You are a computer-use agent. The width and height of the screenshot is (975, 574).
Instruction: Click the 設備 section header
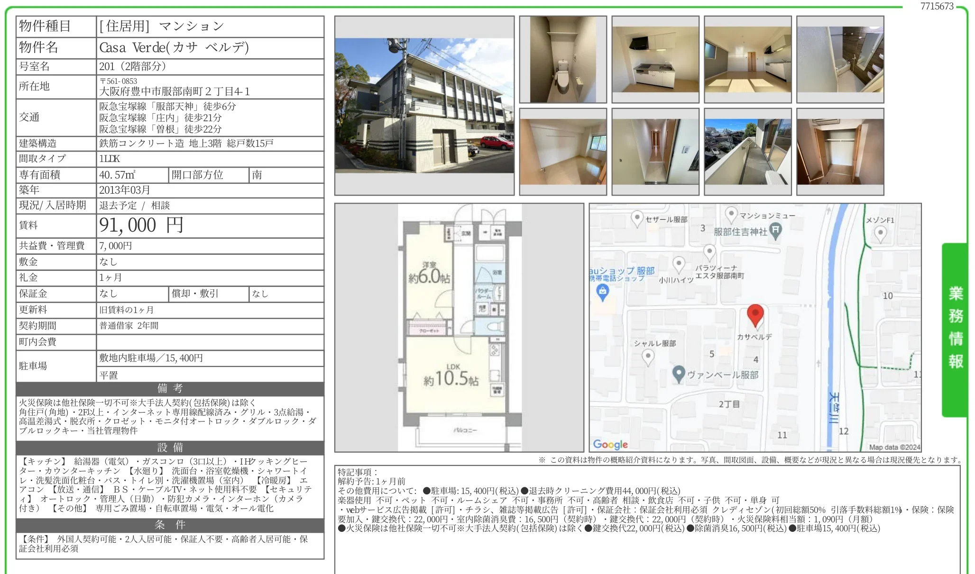point(170,448)
